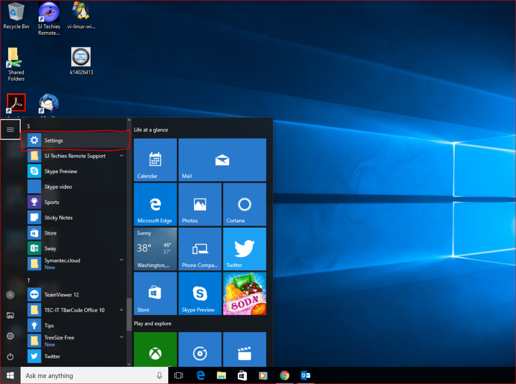Open the Start menu hamburger button
Screen dimensions: 516x384
click(x=10, y=129)
